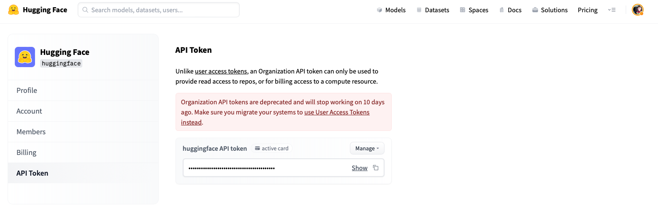
Task: Click the Hugging Face logo icon
Action: [14, 10]
